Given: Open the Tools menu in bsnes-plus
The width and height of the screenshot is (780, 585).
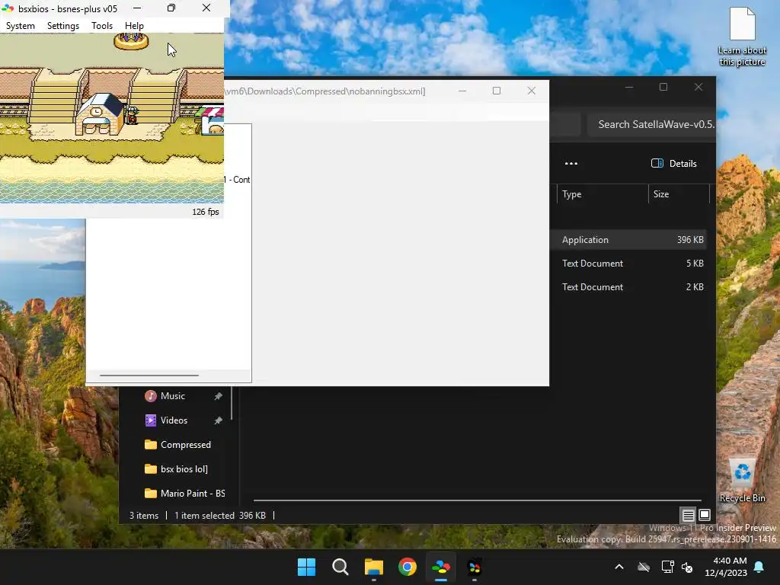Looking at the screenshot, I should [102, 26].
